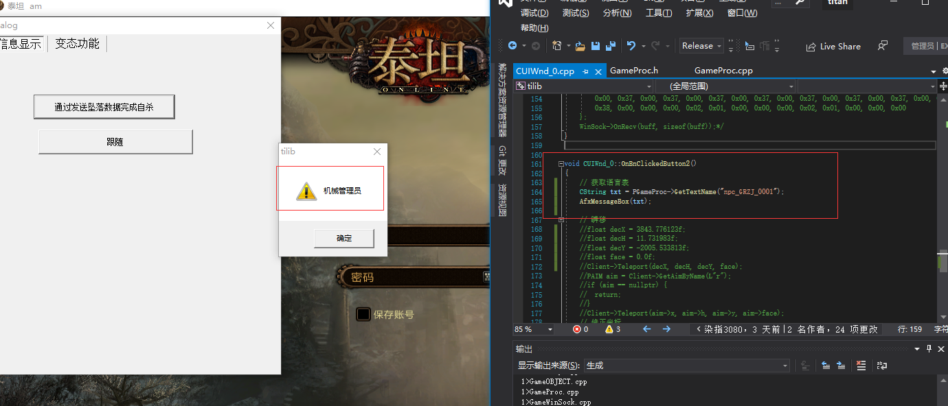
Task: Click the Open File folder icon
Action: pyautogui.click(x=580, y=46)
